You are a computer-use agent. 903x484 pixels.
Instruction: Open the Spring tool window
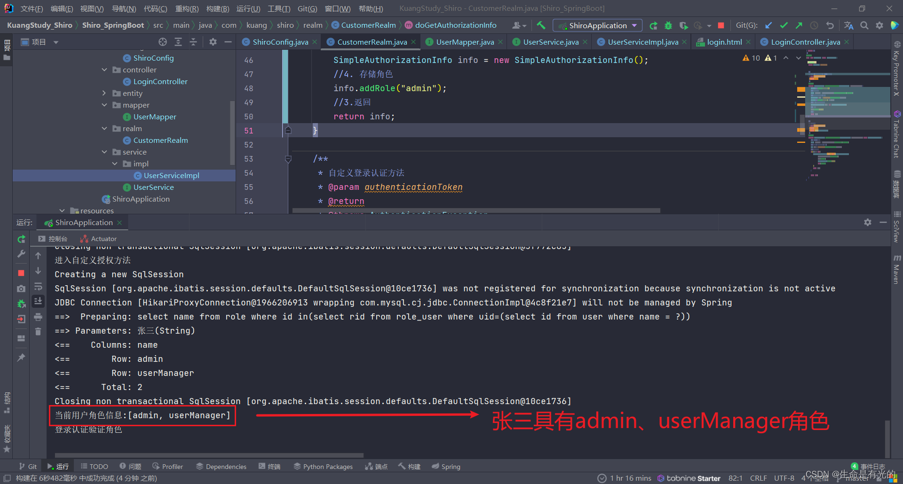pos(446,466)
